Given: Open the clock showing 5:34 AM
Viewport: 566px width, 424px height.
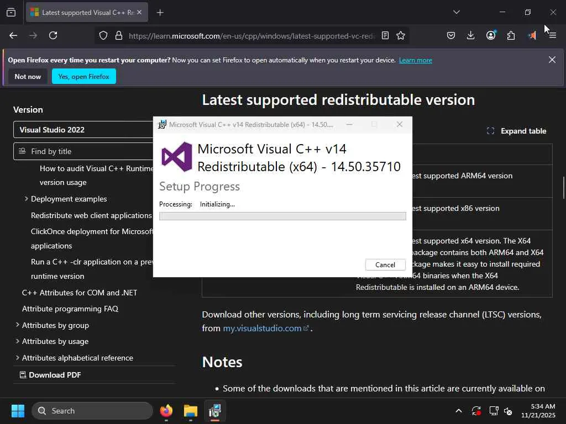Looking at the screenshot, I should [538, 411].
